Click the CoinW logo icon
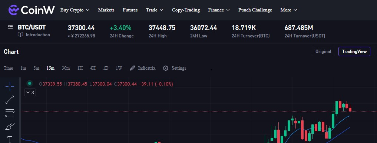Screen dimensions: 377x143 tap(14, 10)
